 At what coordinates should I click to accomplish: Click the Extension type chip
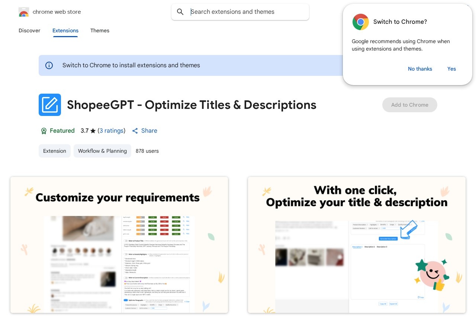click(55, 151)
